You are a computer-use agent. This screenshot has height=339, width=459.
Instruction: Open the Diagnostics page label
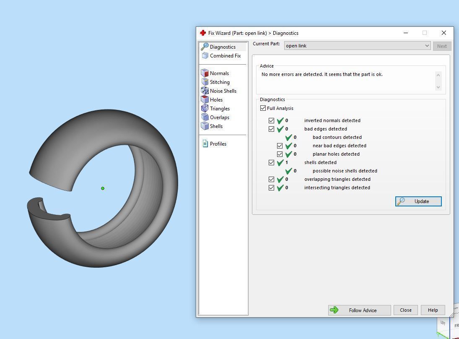coord(223,47)
